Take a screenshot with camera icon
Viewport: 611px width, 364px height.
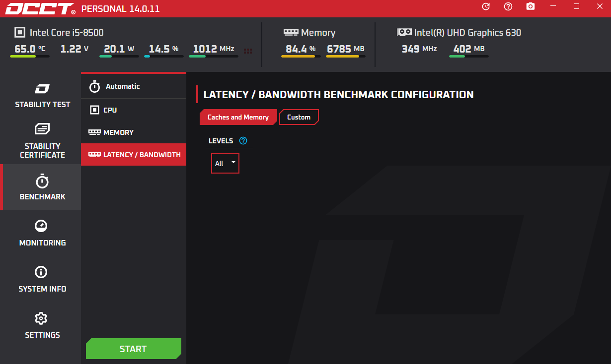coord(531,6)
